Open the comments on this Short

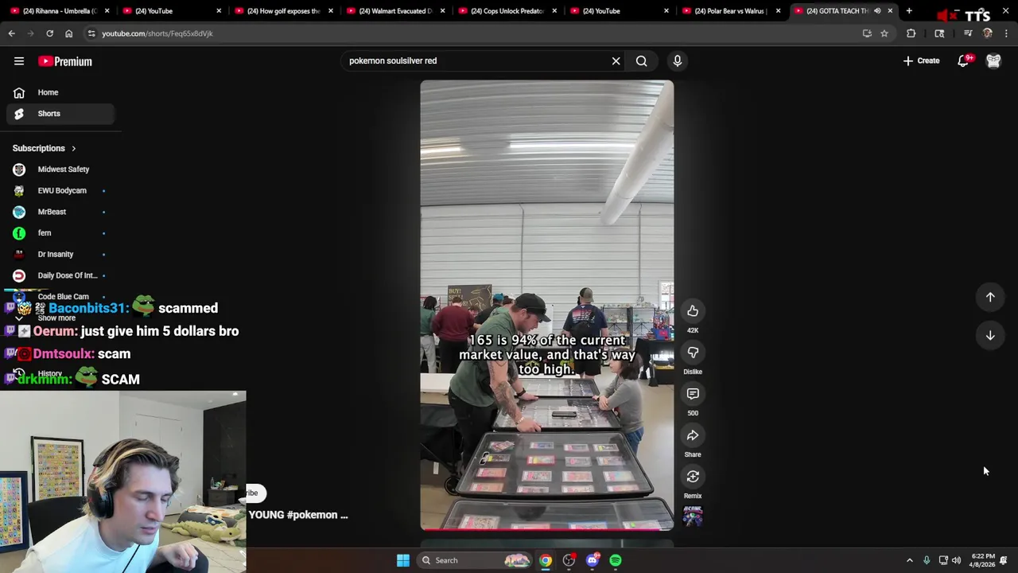click(693, 394)
